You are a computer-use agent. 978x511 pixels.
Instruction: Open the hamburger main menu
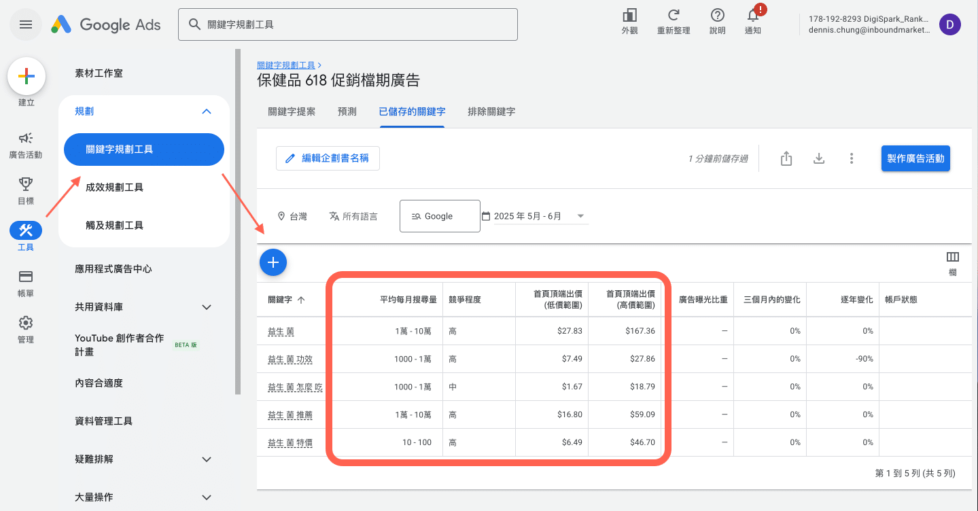click(26, 24)
